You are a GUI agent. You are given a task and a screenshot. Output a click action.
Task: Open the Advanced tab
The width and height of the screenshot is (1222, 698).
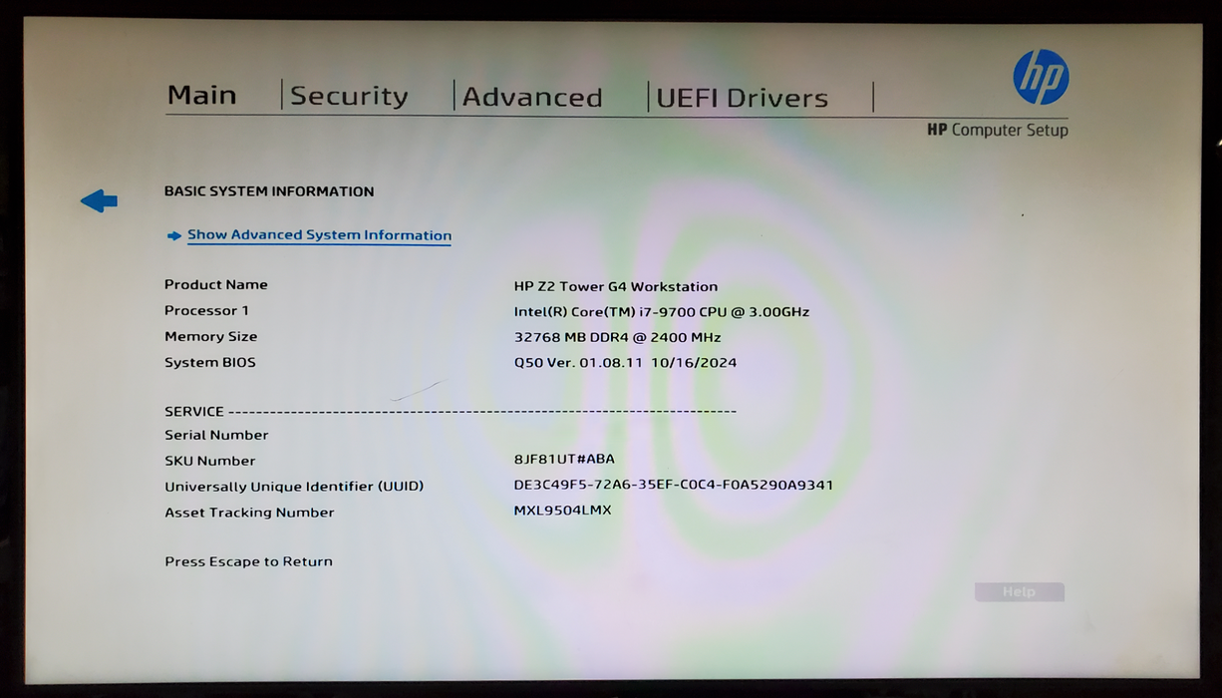(x=532, y=97)
